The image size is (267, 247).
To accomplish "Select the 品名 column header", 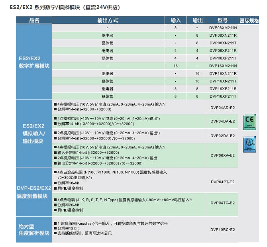I will [34, 20].
